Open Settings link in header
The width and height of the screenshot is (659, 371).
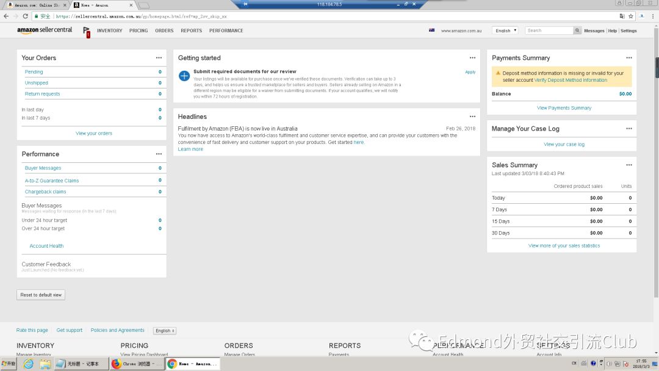pyautogui.click(x=628, y=31)
